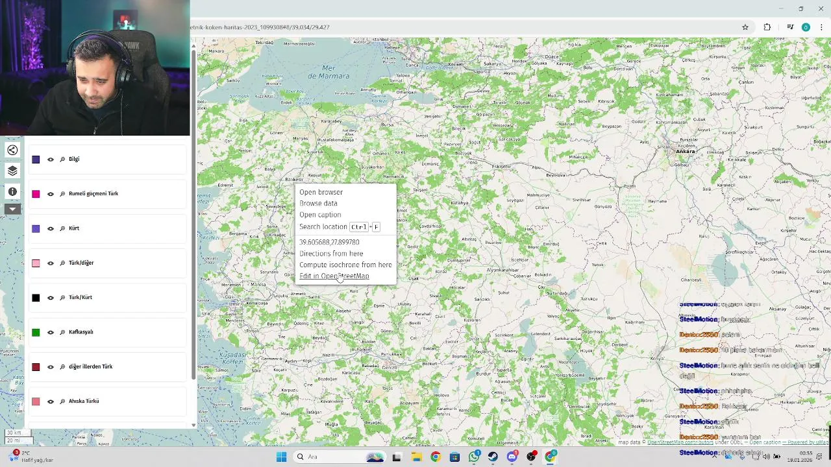Open the Windows Start menu
Screen dimensions: 831x467
281,457
